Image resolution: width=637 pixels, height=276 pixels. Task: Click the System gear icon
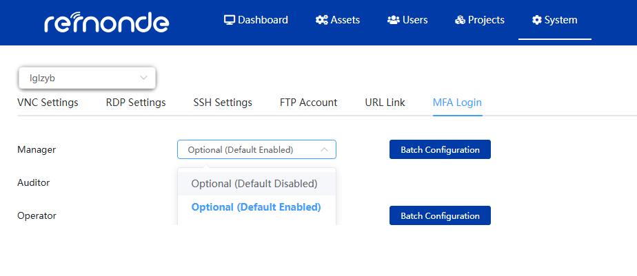click(537, 20)
